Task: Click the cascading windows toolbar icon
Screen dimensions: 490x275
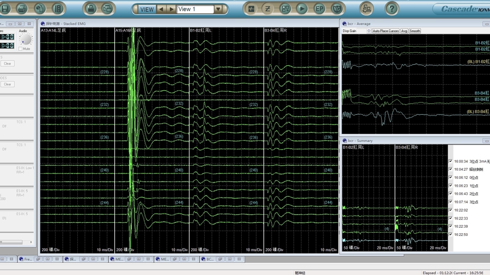Action: click(107, 9)
